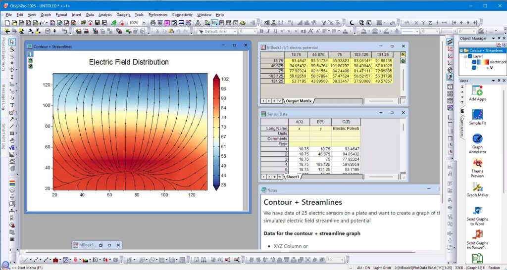
Task: Uncheck the electric potential contour plot checkbox
Action: coord(474,62)
